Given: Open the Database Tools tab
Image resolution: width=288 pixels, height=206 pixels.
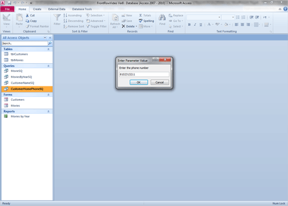Looking at the screenshot, I should (82, 9).
